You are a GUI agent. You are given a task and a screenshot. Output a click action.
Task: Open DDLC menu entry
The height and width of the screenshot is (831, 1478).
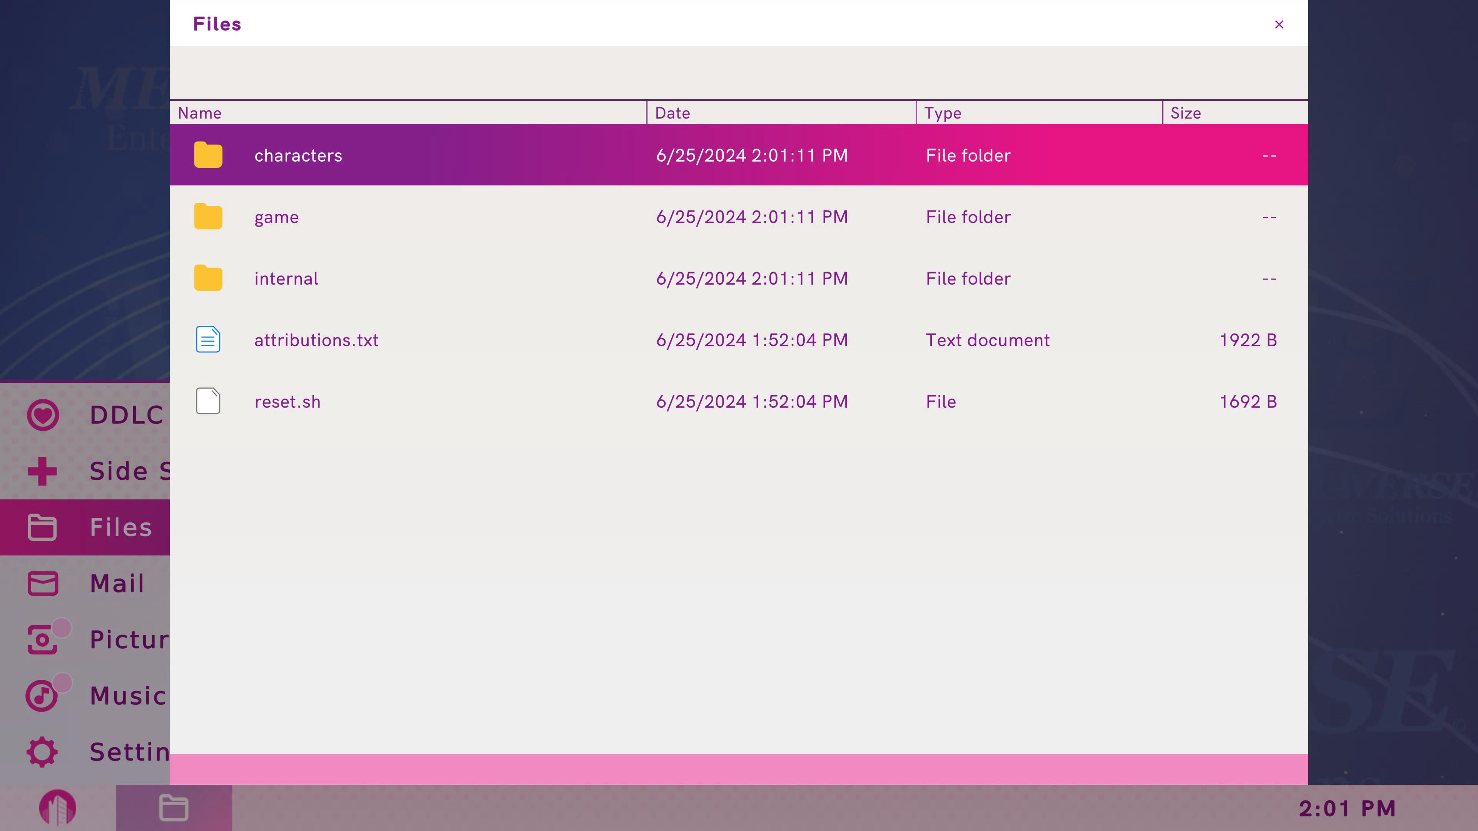[x=85, y=415]
